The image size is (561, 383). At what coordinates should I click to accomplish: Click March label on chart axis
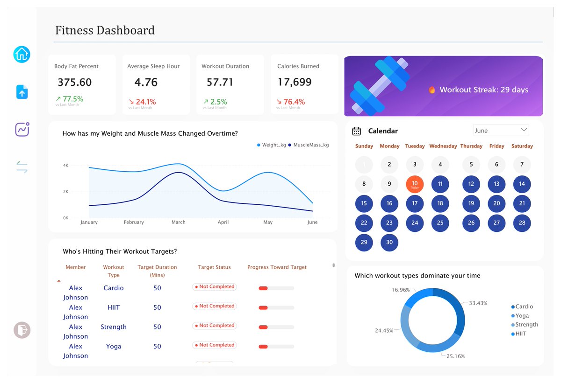[178, 222]
